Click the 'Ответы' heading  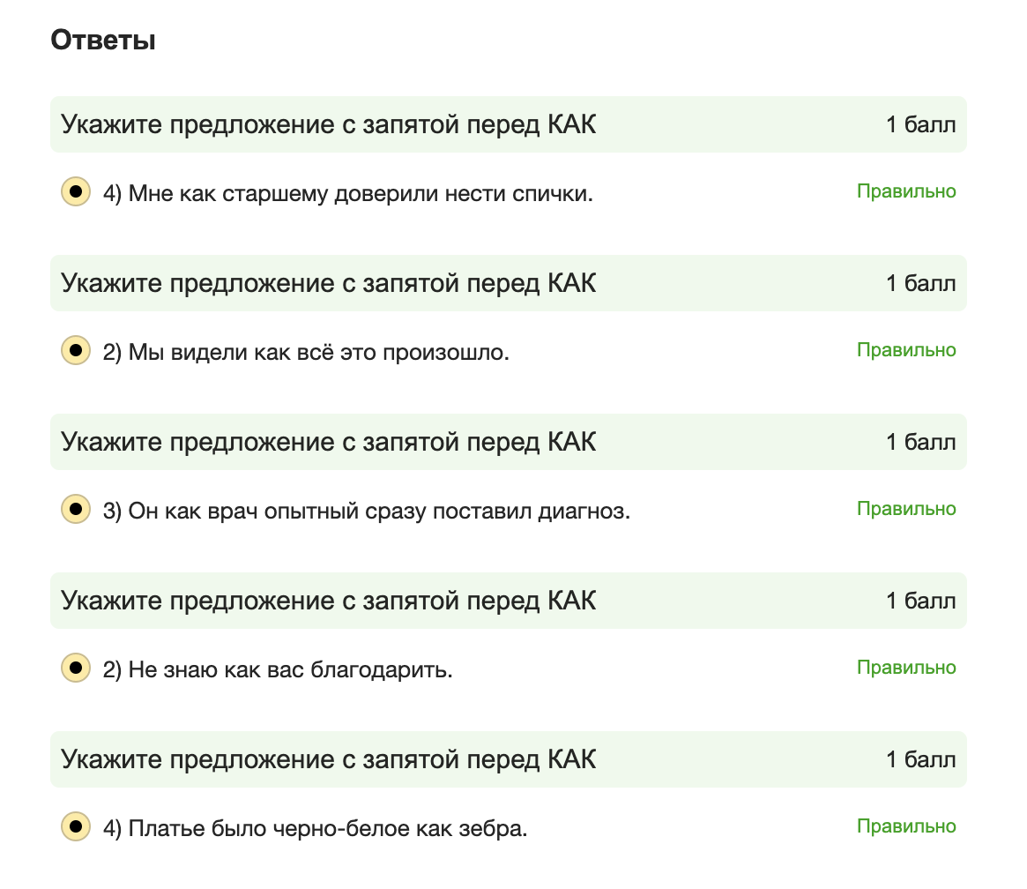103,39
